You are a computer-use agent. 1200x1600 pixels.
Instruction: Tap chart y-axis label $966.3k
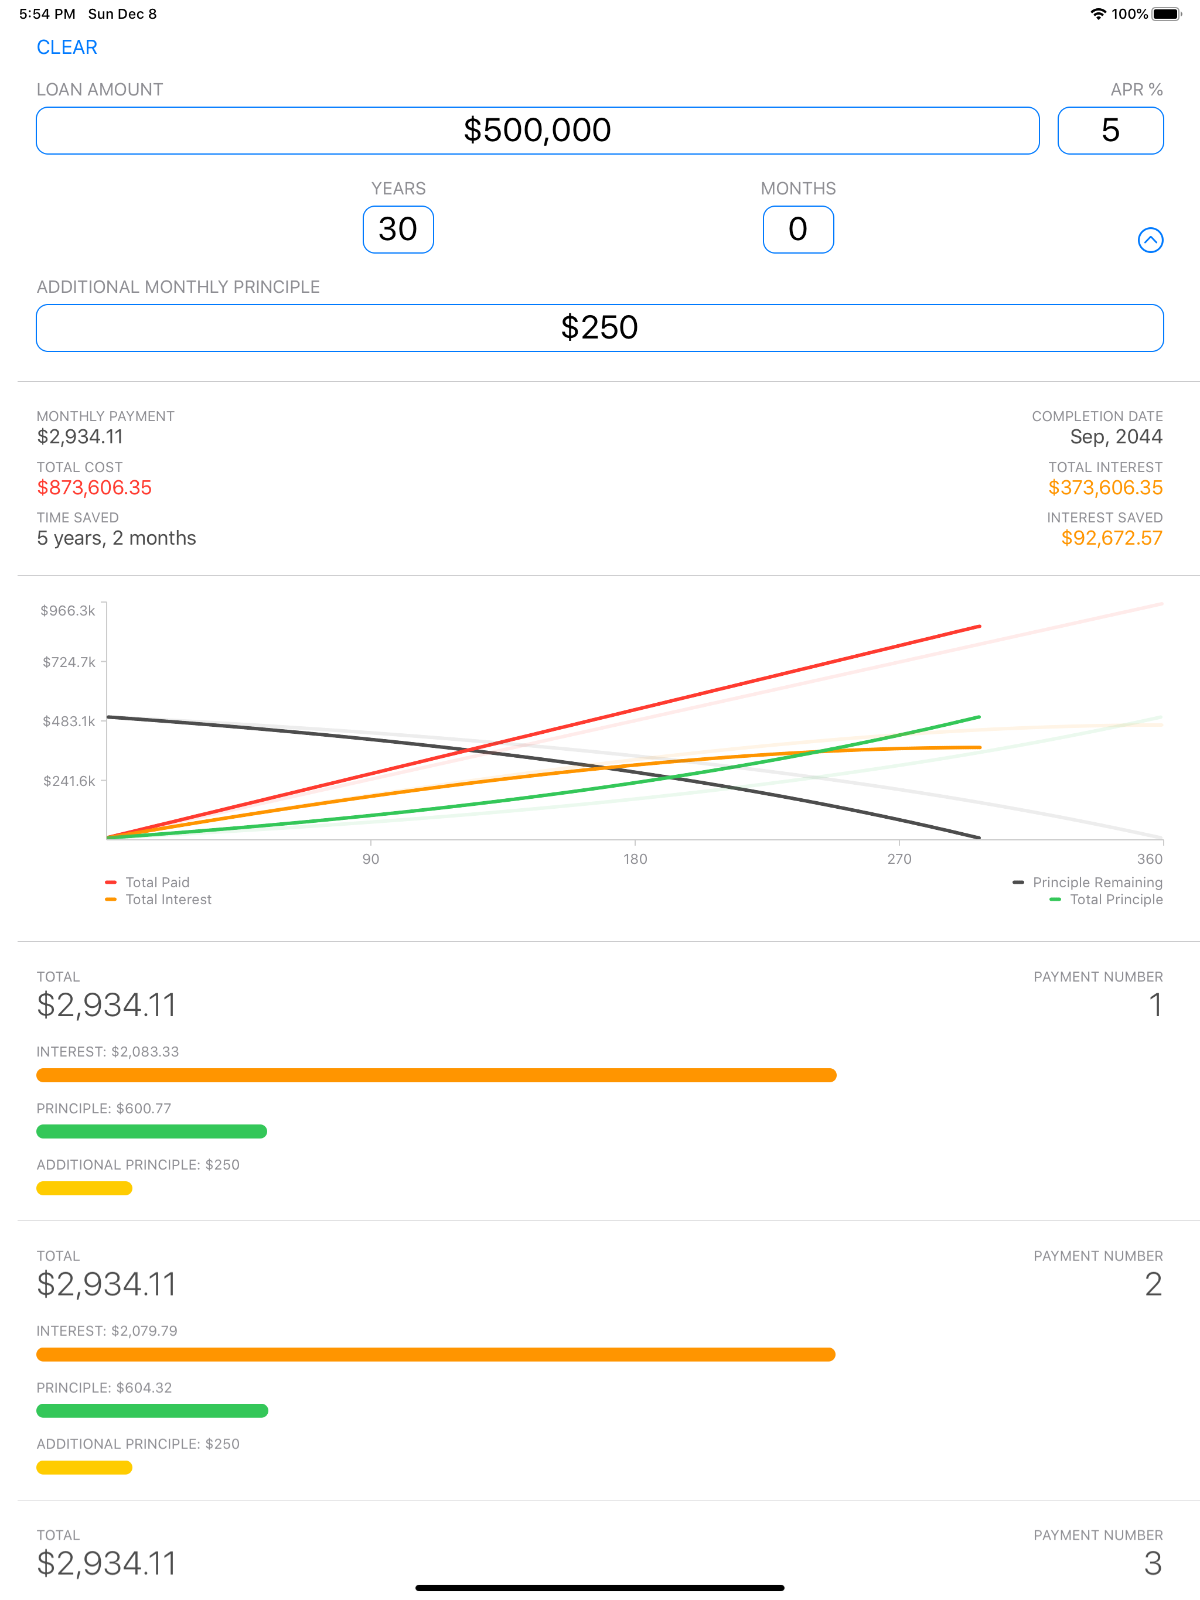[x=67, y=610]
